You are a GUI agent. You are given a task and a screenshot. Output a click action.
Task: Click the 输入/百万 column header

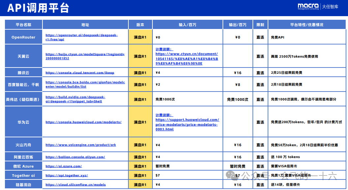click(x=188, y=25)
